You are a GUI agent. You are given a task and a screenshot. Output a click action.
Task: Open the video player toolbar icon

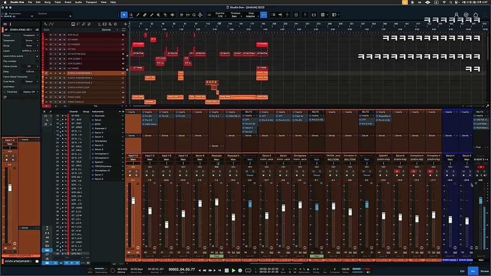314,15
